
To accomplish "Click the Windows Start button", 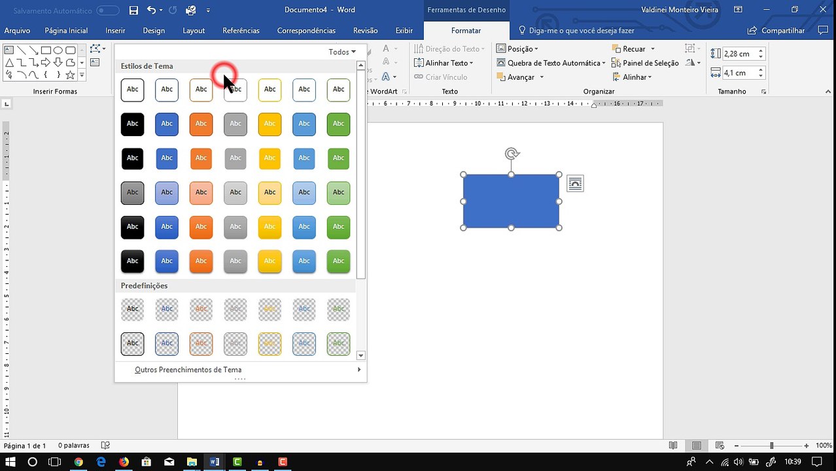I will tap(10, 462).
